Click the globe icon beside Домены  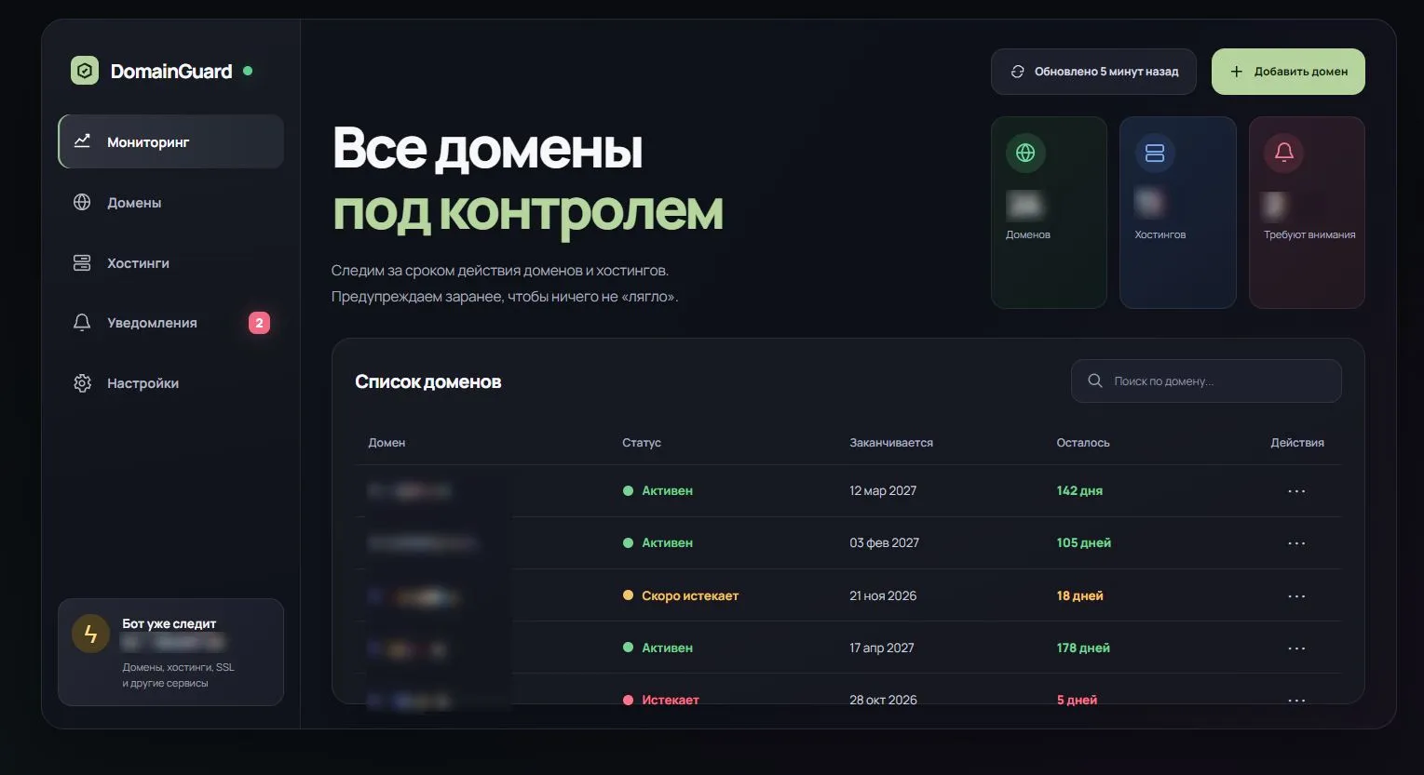coord(82,202)
